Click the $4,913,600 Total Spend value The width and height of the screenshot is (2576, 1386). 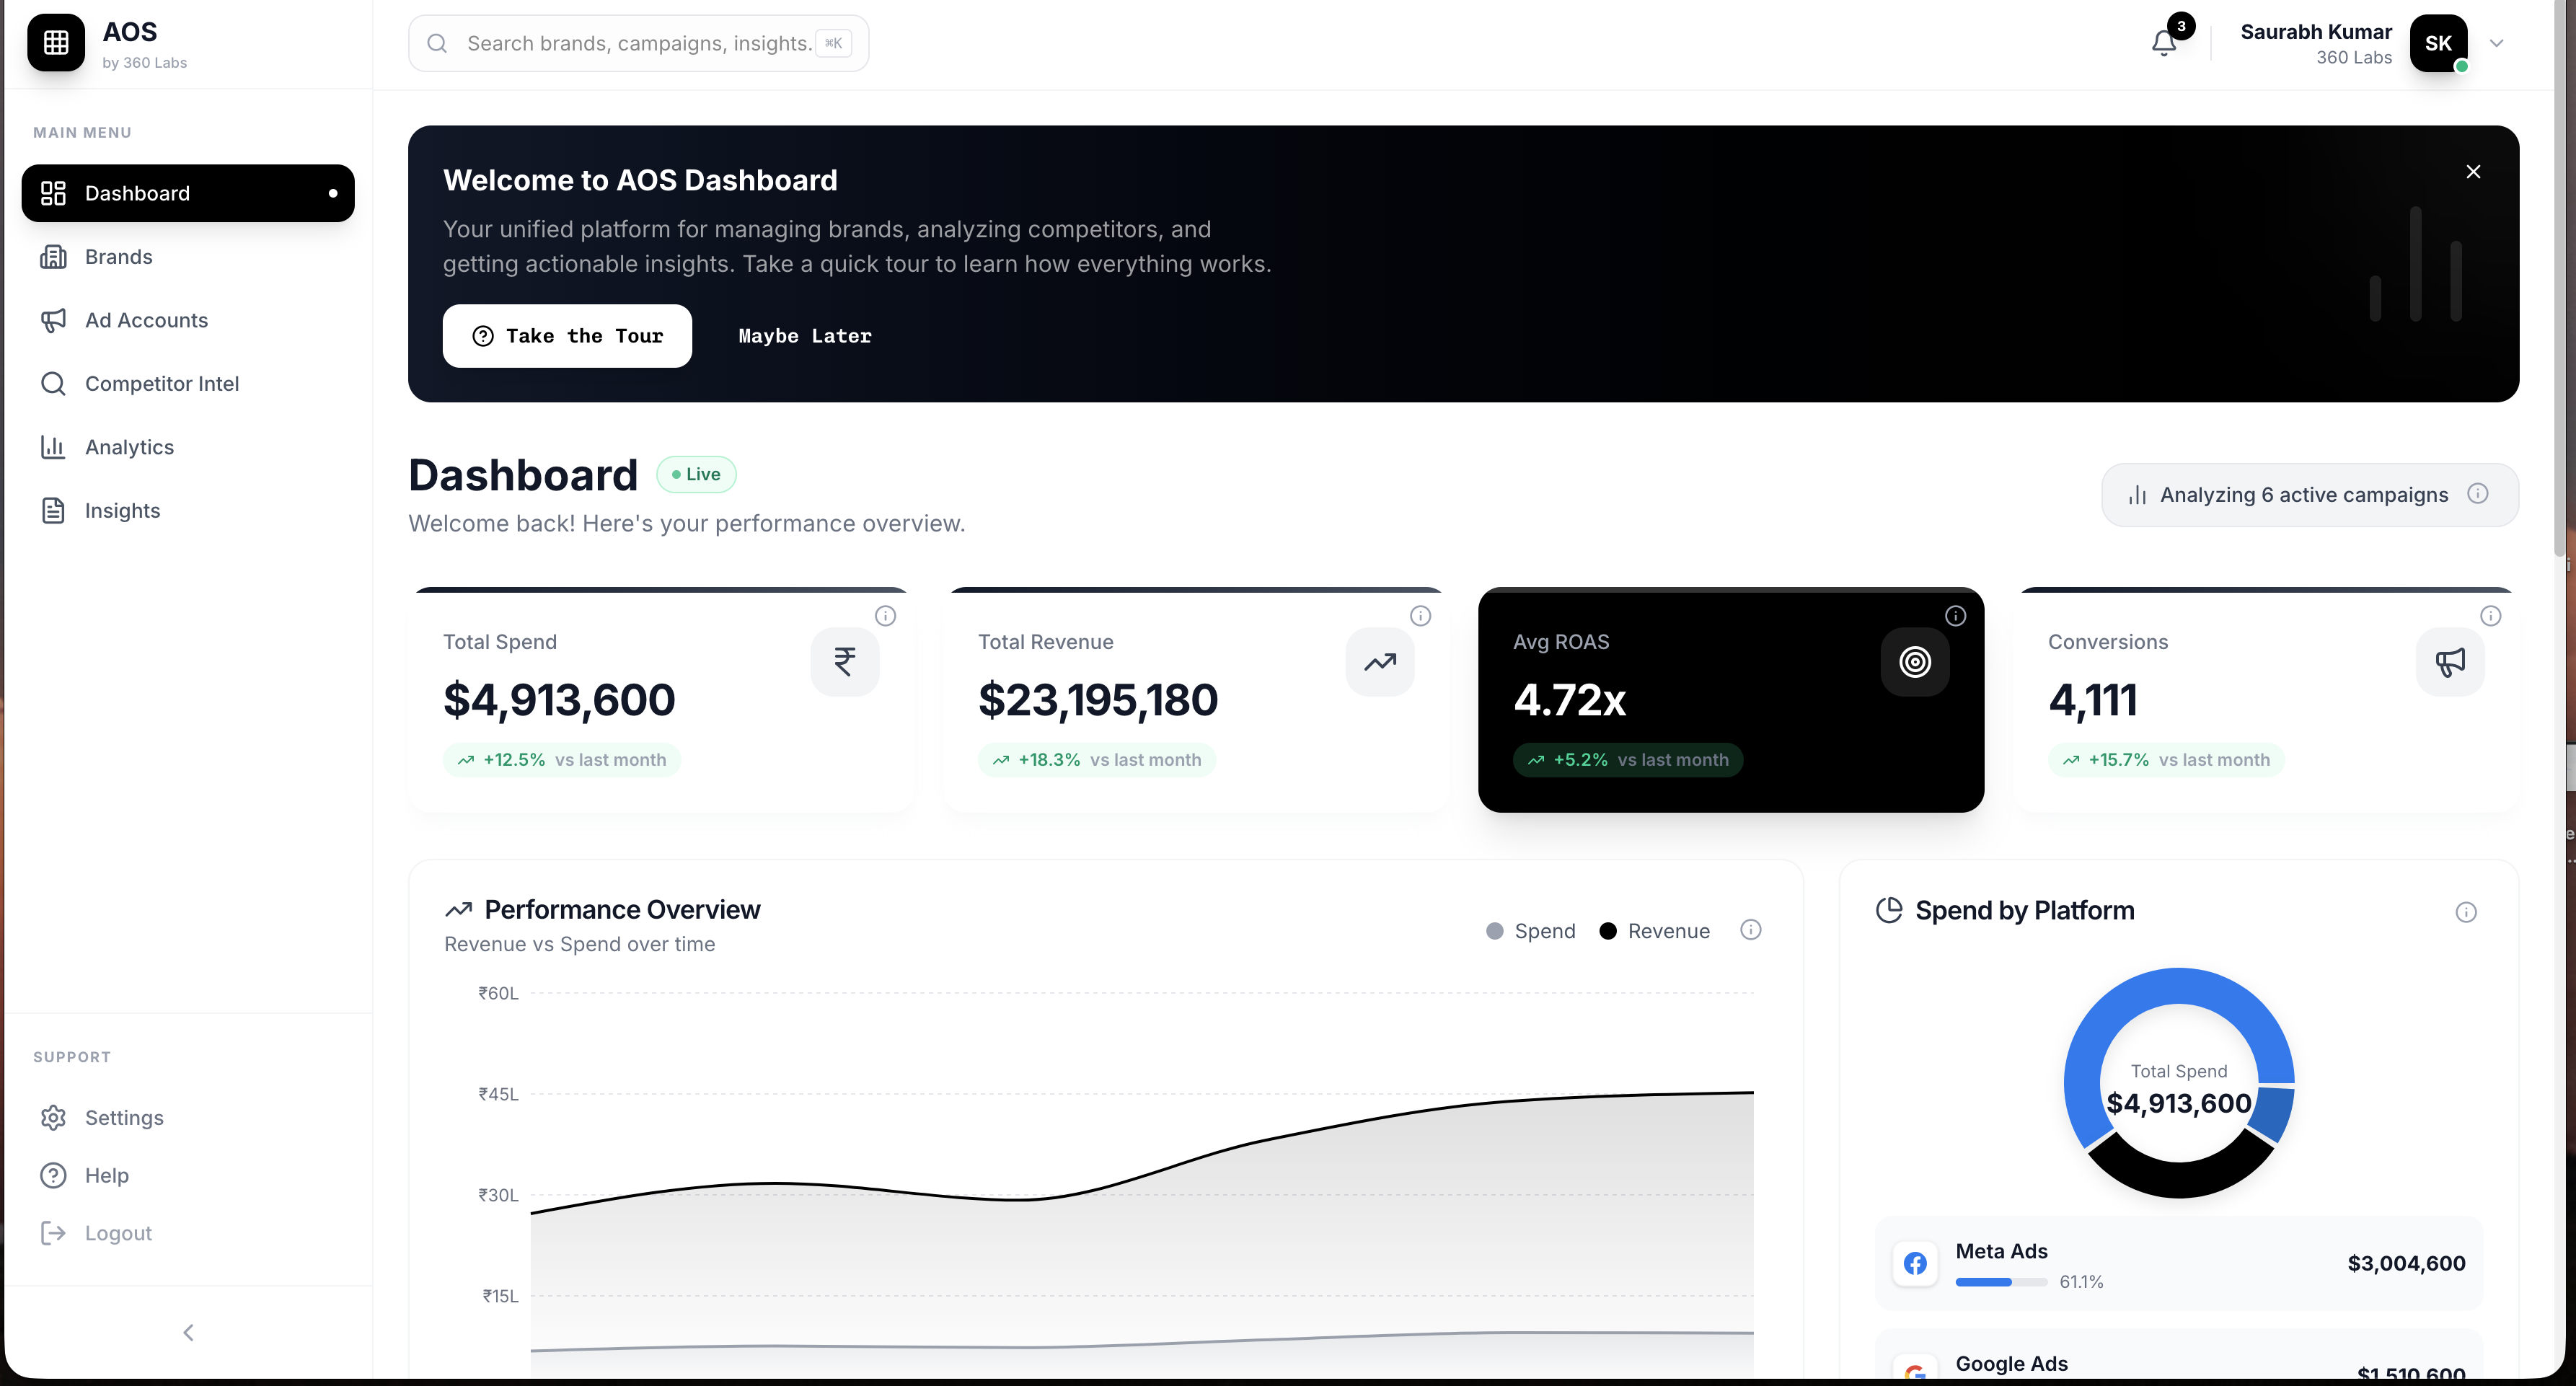(x=559, y=700)
